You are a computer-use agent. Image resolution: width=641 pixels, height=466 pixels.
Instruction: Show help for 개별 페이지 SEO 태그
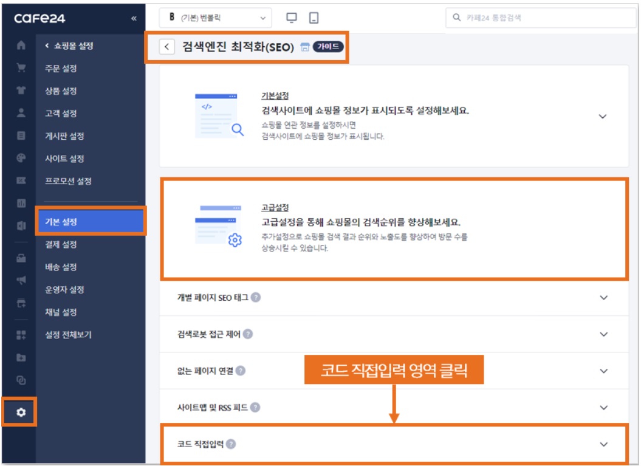click(x=256, y=297)
